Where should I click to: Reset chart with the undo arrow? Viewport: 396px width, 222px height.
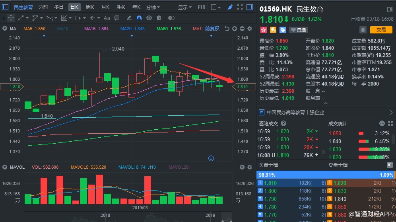coord(227,29)
